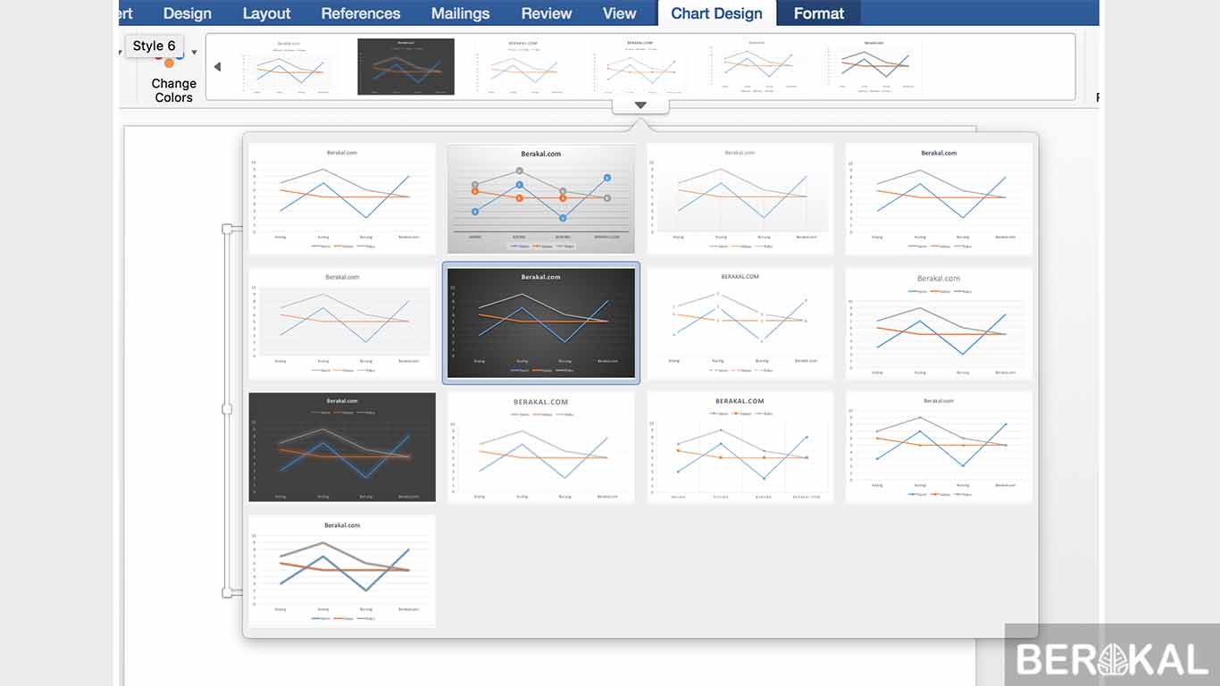
Task: Select the References tab
Action: point(361,13)
